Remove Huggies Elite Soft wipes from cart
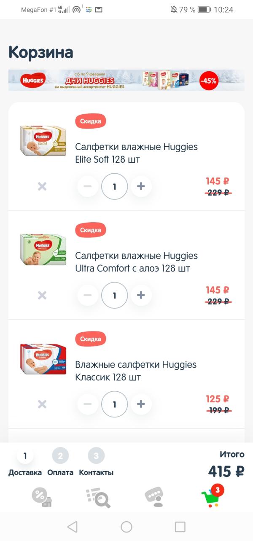Image resolution: width=253 pixels, height=541 pixels. click(42, 186)
